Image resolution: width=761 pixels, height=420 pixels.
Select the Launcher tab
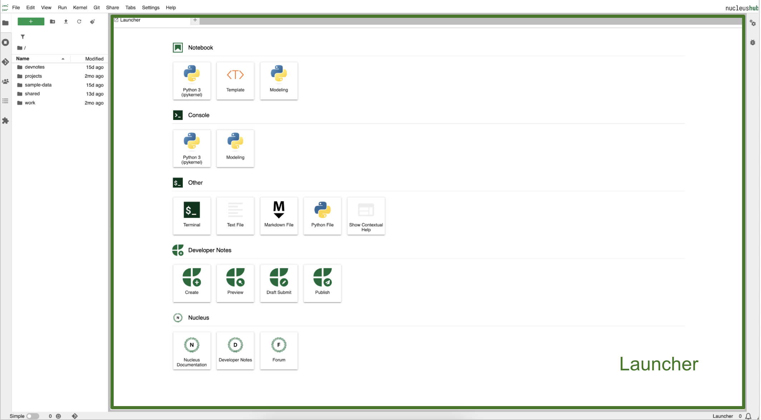coord(152,20)
